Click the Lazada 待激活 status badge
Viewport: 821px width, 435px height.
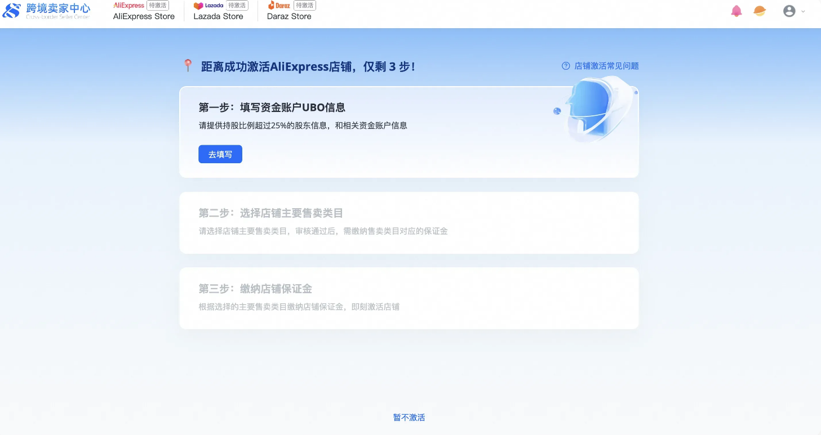(x=237, y=5)
